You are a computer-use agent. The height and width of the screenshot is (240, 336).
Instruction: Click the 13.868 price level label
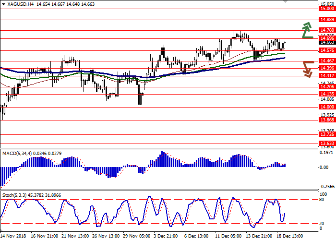327,120
